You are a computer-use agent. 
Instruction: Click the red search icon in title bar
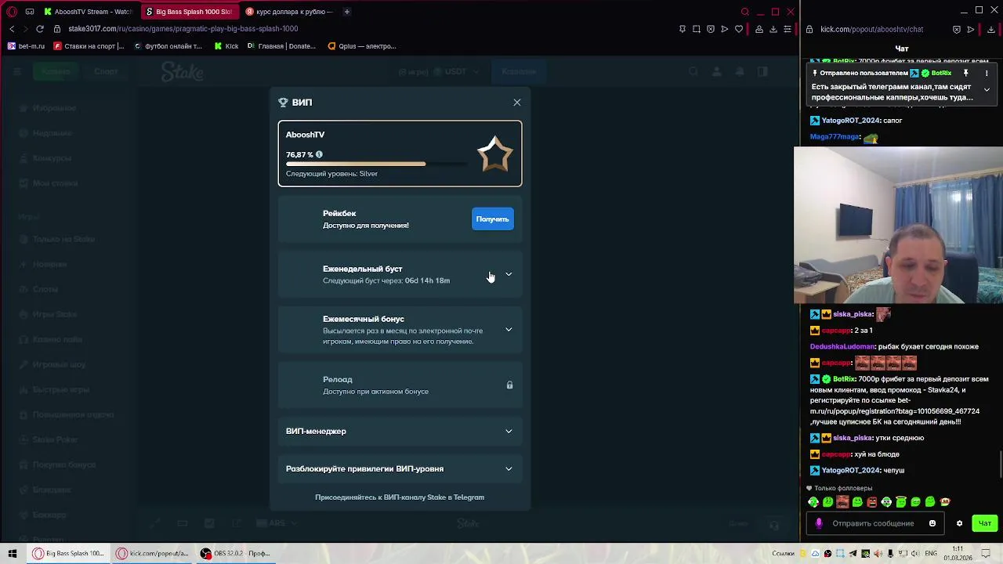click(745, 12)
